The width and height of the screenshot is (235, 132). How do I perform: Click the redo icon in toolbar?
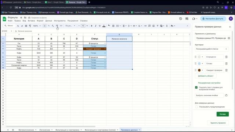(22, 26)
